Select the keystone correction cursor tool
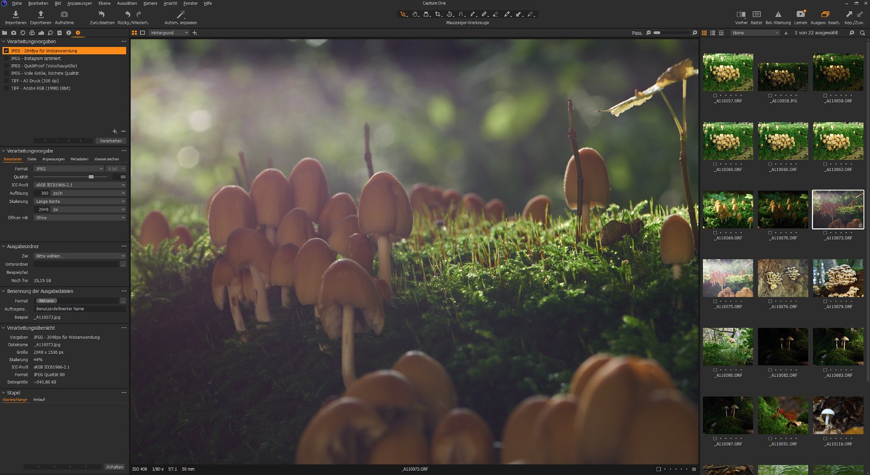870x475 pixels. pos(462,14)
